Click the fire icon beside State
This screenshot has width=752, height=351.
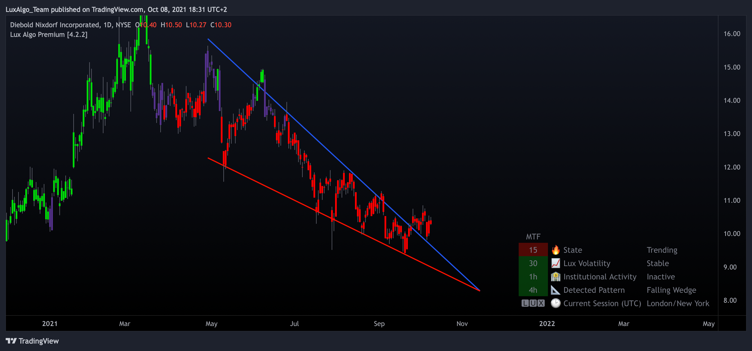555,250
